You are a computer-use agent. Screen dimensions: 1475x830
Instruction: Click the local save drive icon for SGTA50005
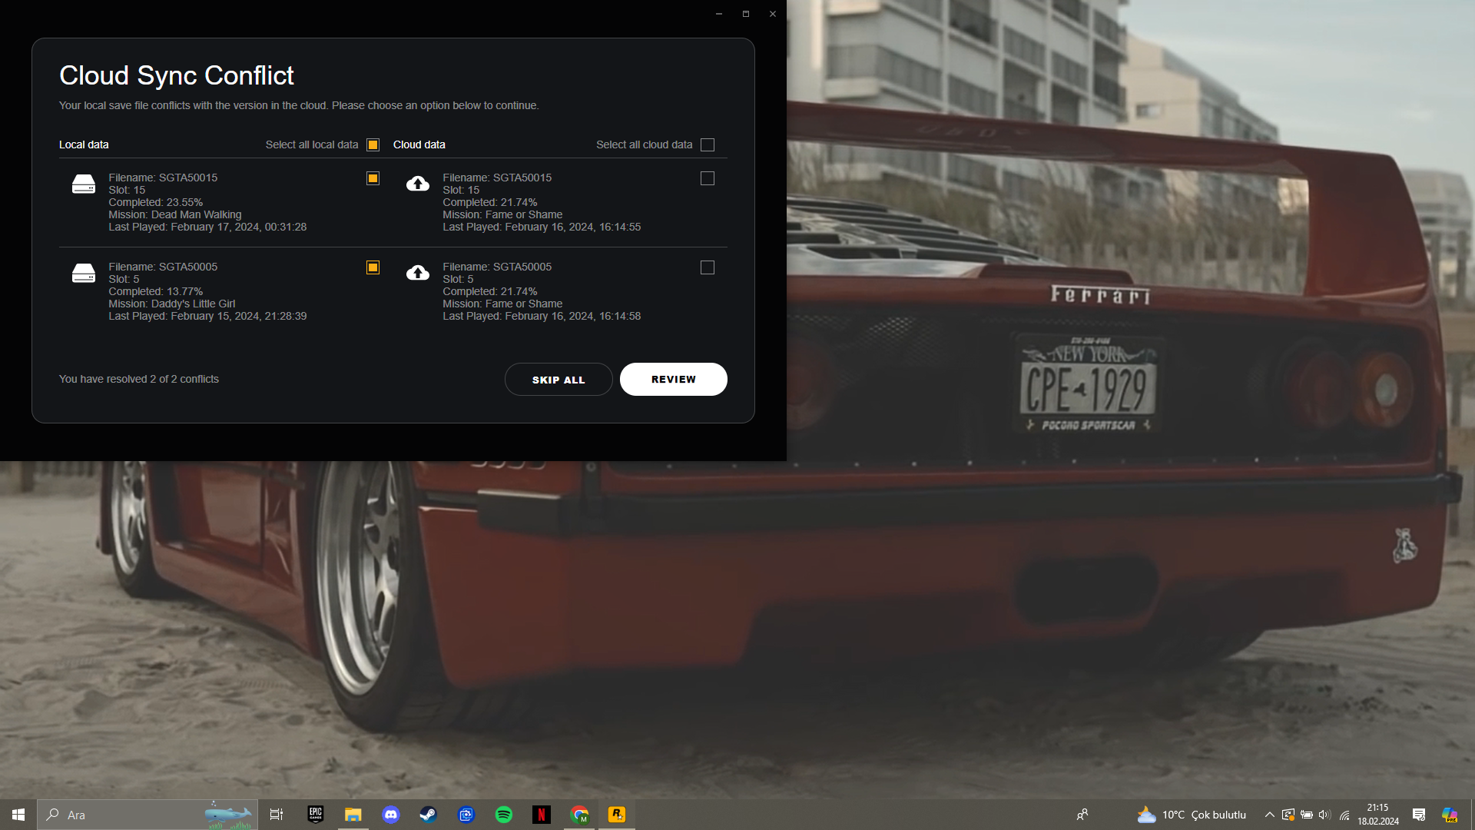pos(83,274)
